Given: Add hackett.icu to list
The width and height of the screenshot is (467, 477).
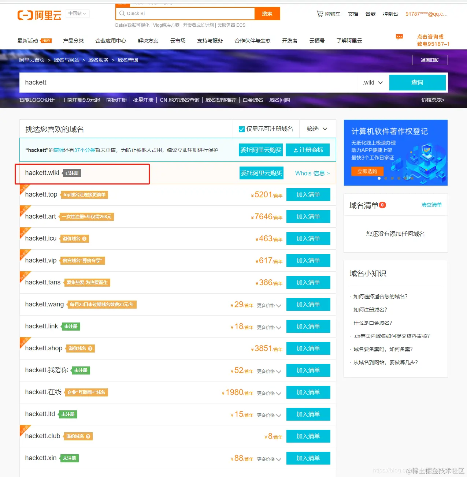Looking at the screenshot, I should pos(308,239).
